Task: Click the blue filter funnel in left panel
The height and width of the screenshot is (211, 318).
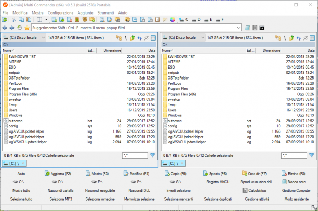Action: tap(153, 155)
